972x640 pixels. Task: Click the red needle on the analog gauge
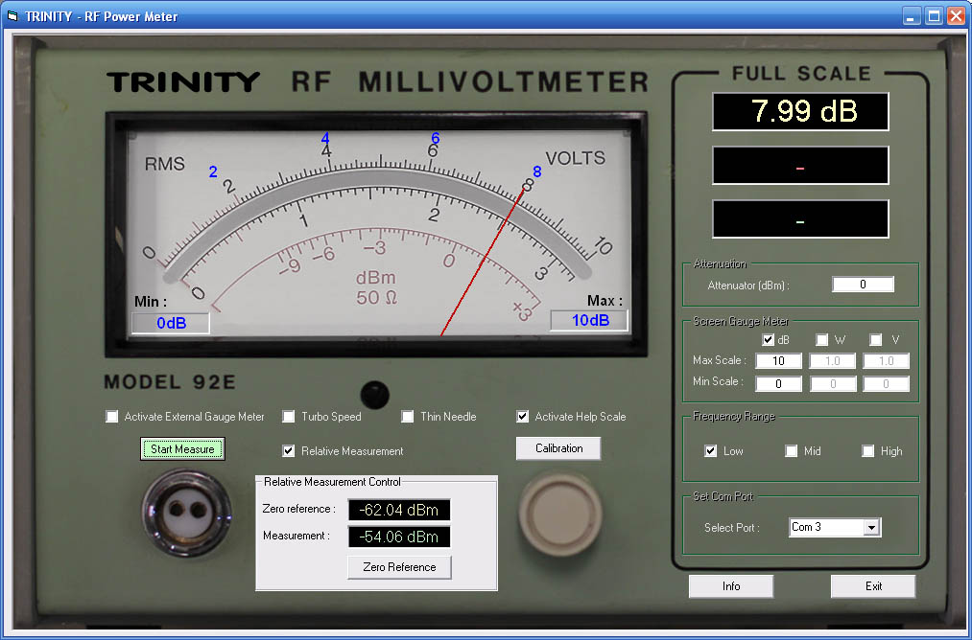tap(483, 262)
